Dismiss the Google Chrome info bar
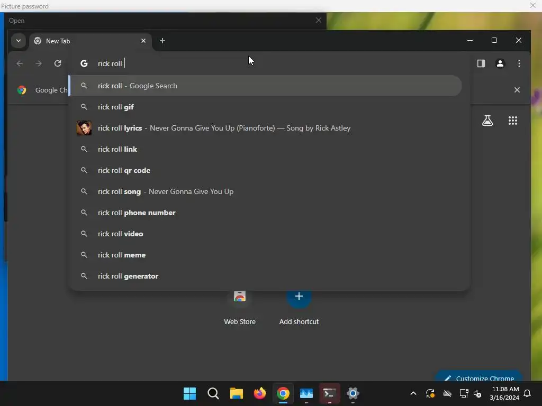Screen dimensions: 542x406 [517, 90]
